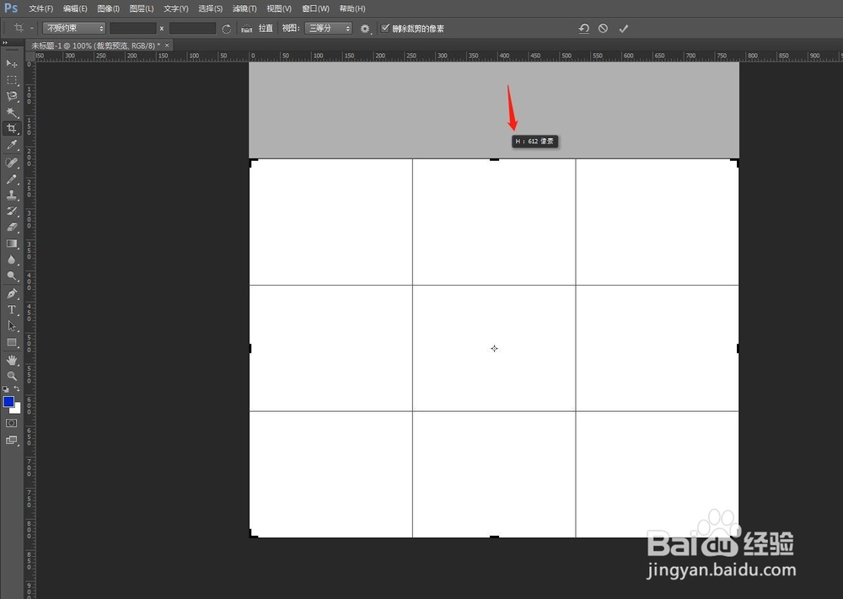843x599 pixels.
Task: Select the Eraser tool
Action: pyautogui.click(x=11, y=226)
